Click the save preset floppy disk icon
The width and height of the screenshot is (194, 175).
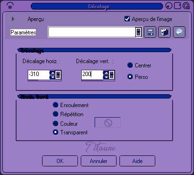(150, 32)
